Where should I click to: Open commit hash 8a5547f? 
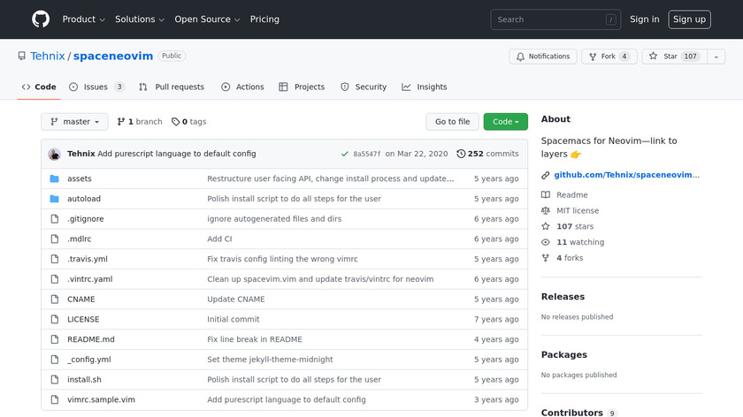(x=367, y=154)
